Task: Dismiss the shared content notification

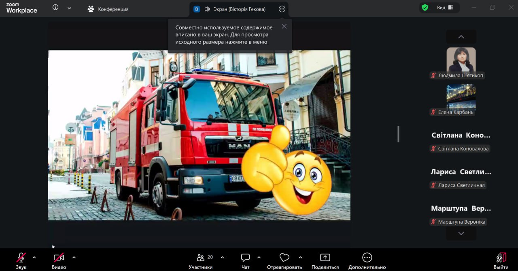Action: click(x=284, y=26)
